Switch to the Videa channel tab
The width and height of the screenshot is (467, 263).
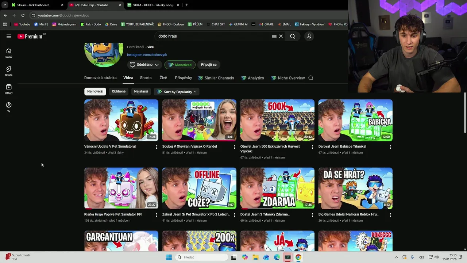(x=128, y=78)
